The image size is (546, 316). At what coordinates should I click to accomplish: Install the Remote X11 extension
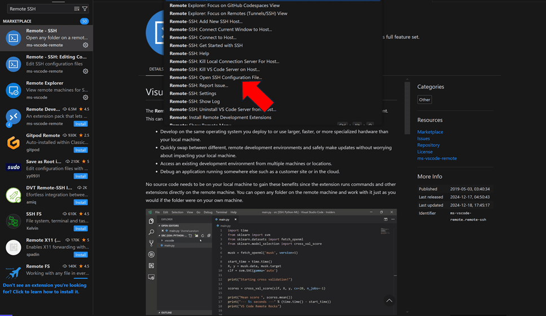(81, 255)
